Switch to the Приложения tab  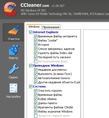[x=51, y=27]
